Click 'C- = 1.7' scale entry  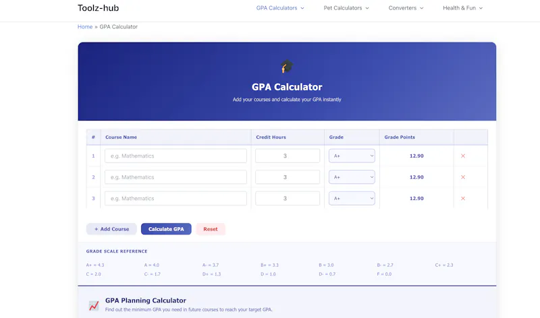153,274
